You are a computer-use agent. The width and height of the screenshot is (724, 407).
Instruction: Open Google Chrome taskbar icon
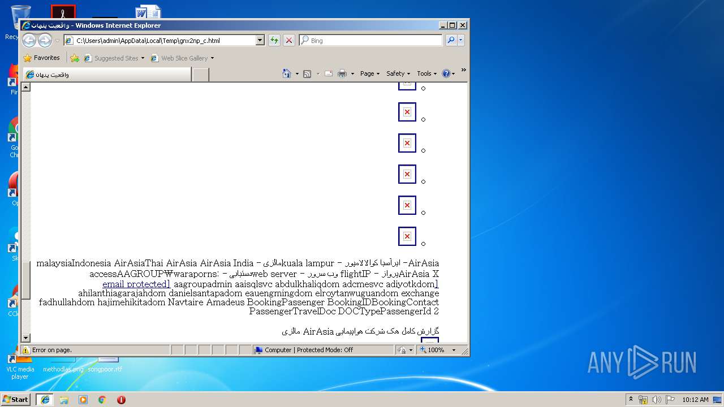tap(102, 399)
